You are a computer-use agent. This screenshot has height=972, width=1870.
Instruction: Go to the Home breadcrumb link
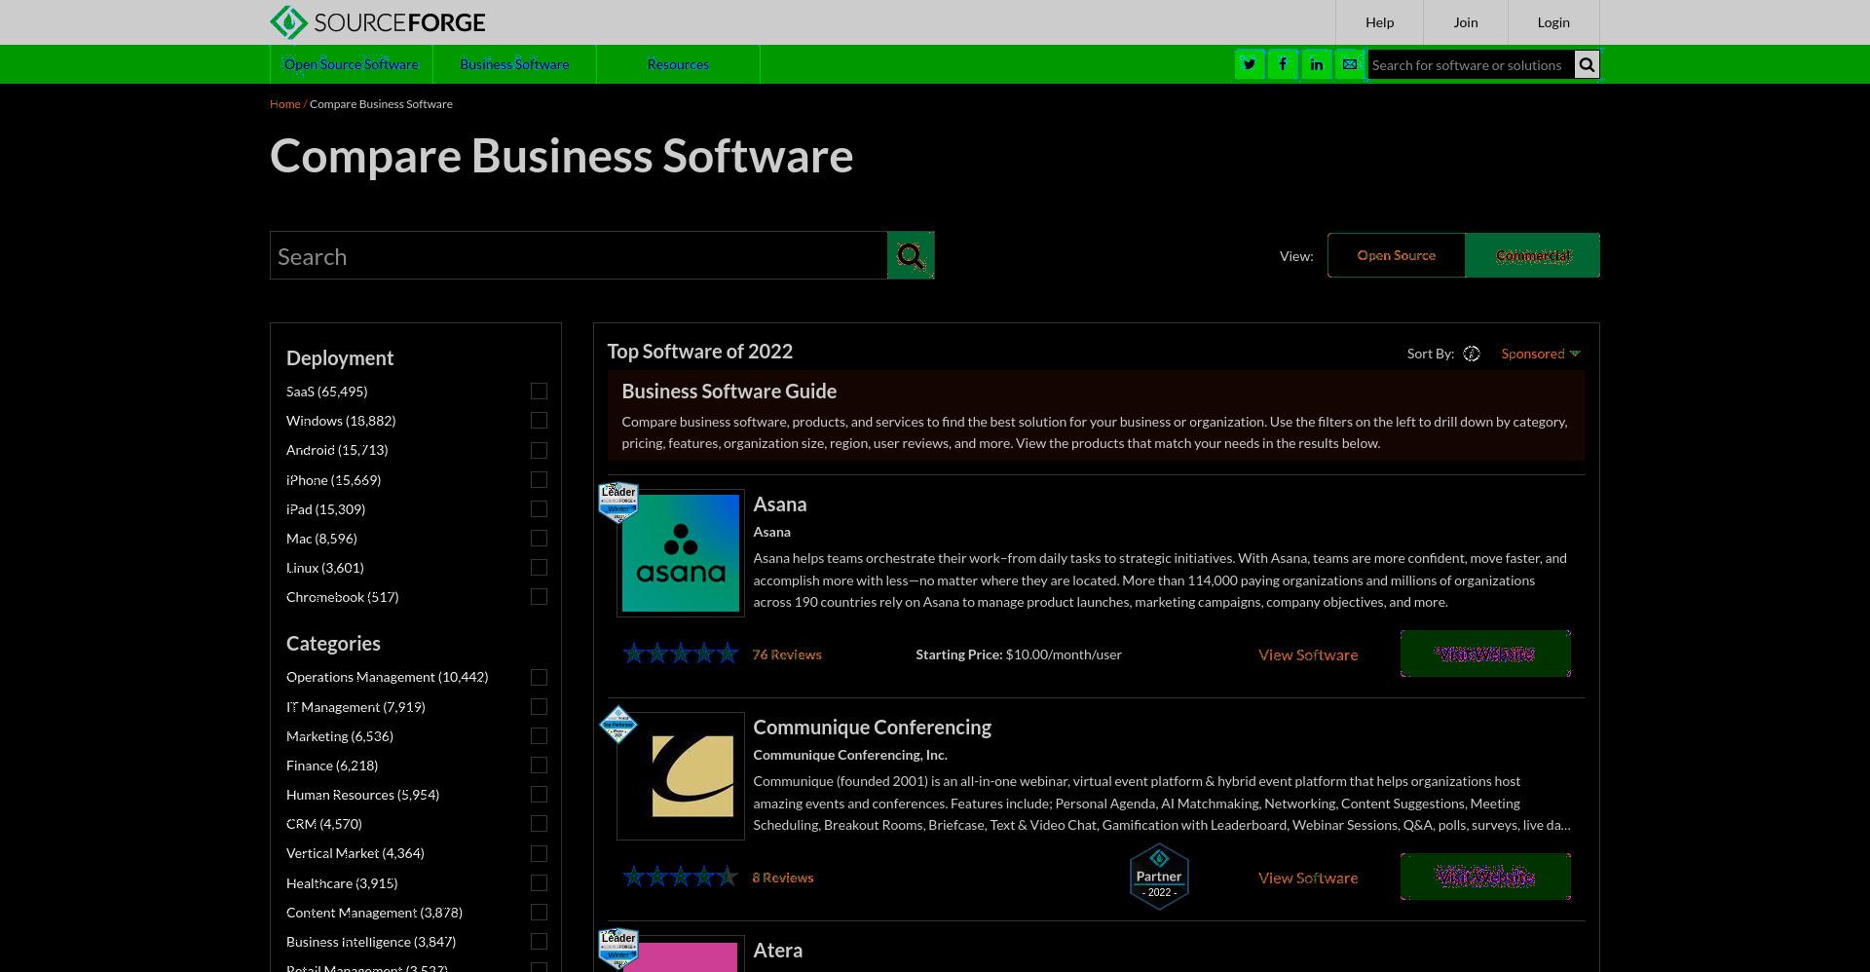point(285,103)
